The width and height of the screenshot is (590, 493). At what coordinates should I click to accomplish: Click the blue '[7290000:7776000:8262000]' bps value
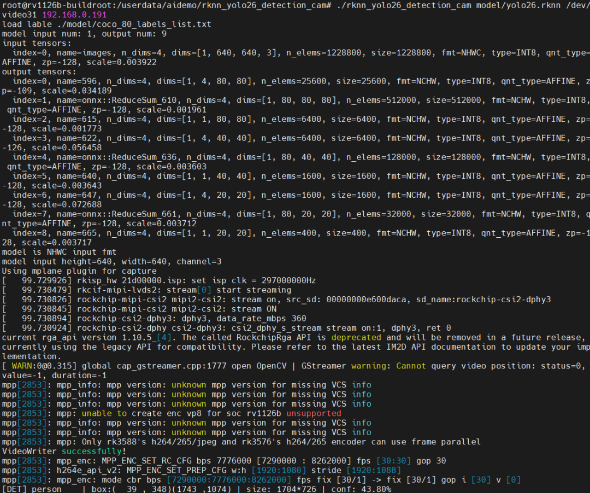click(x=229, y=479)
